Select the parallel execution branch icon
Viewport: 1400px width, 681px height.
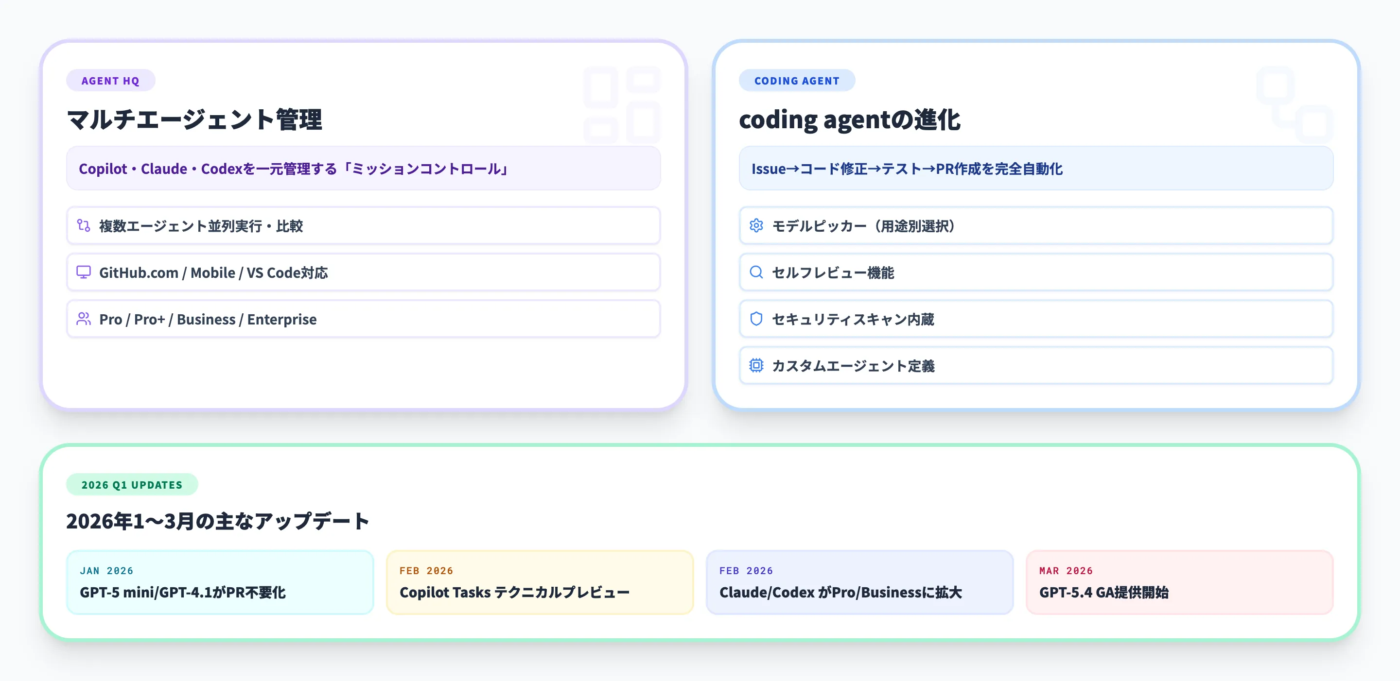click(x=84, y=226)
